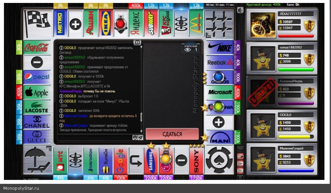Select the Coca-Cola property cell

37,47
